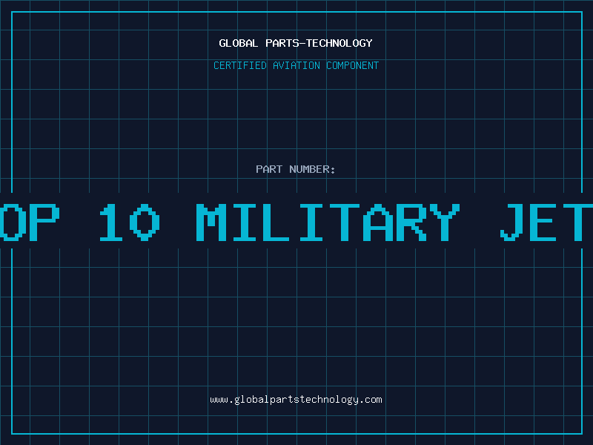593x445 pixels.
Task: Select the CERTIFIED AVIATION COMPONENT subtitle
Action: point(296,65)
